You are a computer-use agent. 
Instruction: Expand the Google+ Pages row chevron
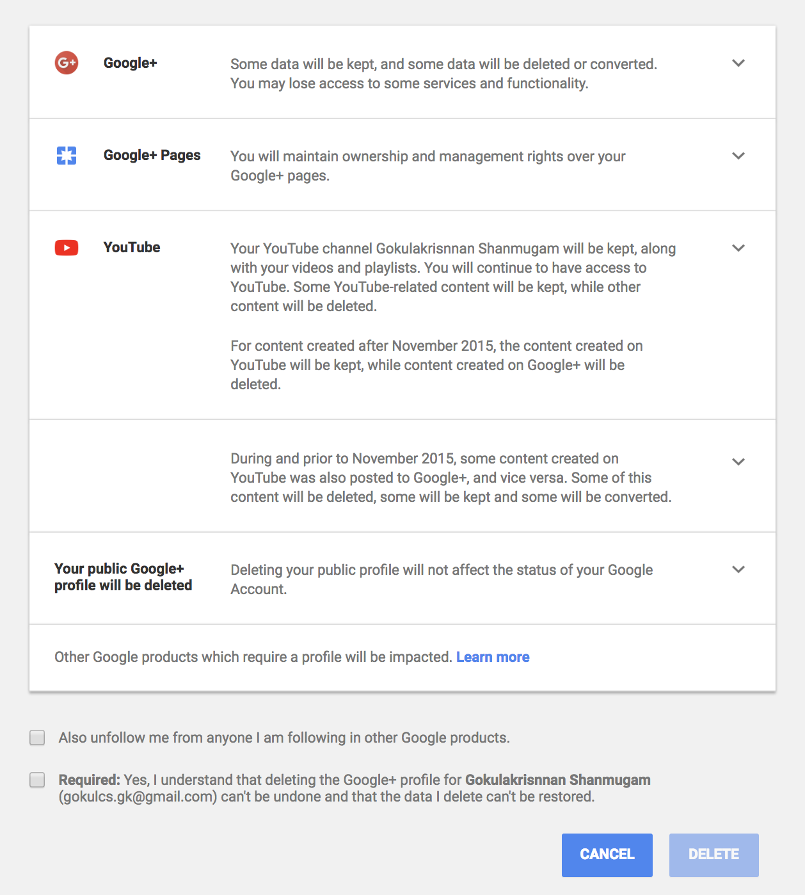point(738,156)
